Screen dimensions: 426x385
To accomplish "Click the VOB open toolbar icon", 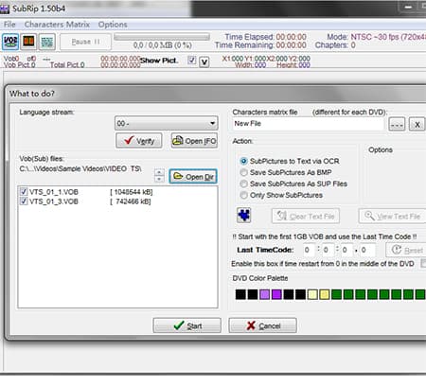I will click(x=10, y=42).
